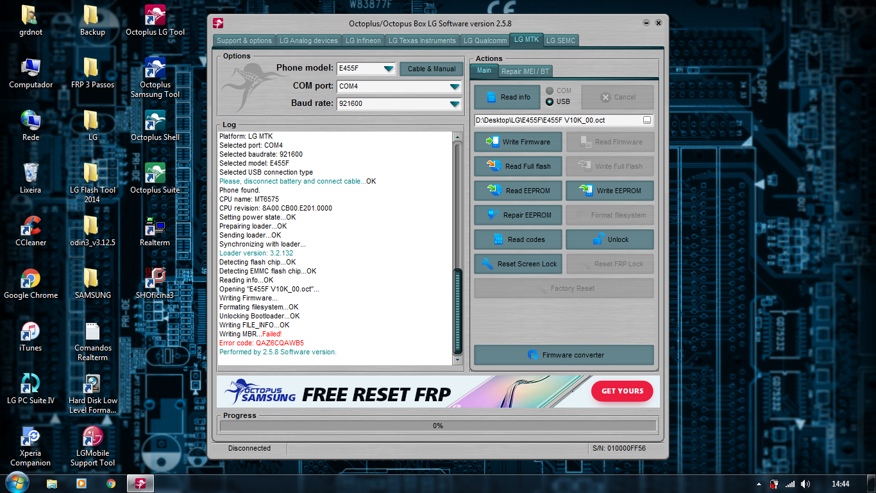The width and height of the screenshot is (876, 493).
Task: Open LG Flash Tool 2014 folder
Action: [x=92, y=182]
